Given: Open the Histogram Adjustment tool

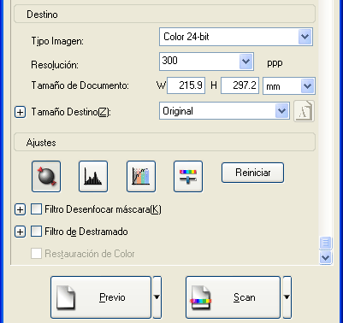Looking at the screenshot, I should pos(93,176).
